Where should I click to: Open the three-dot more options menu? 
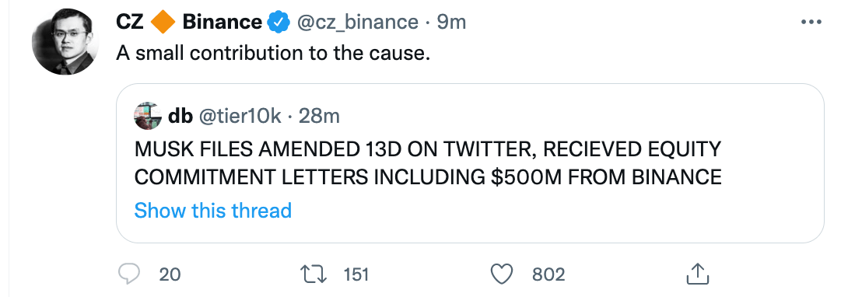click(x=811, y=22)
